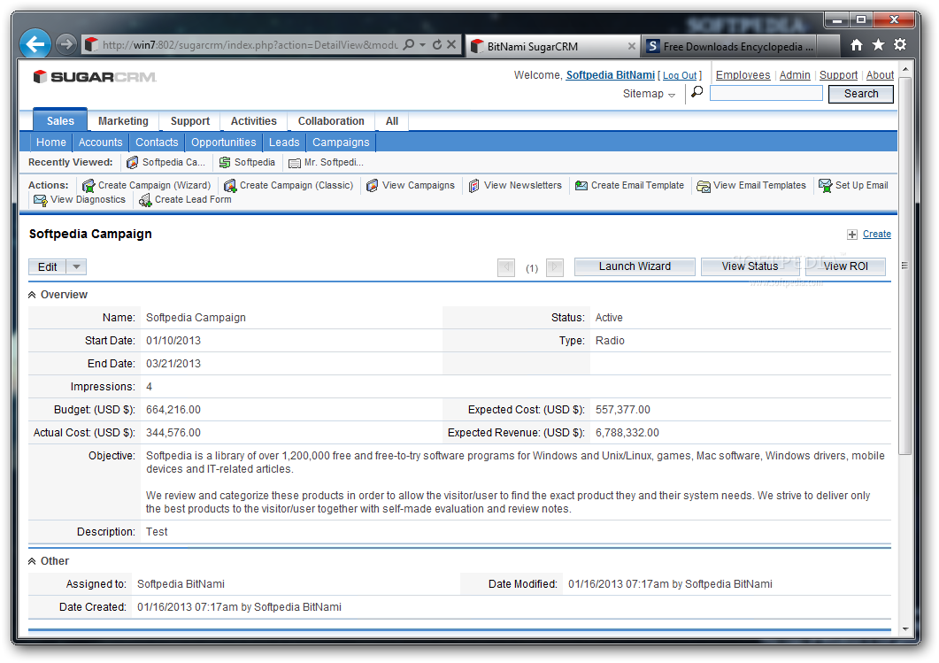939x663 pixels.
Task: Click the View Diagnostics icon
Action: click(x=40, y=200)
